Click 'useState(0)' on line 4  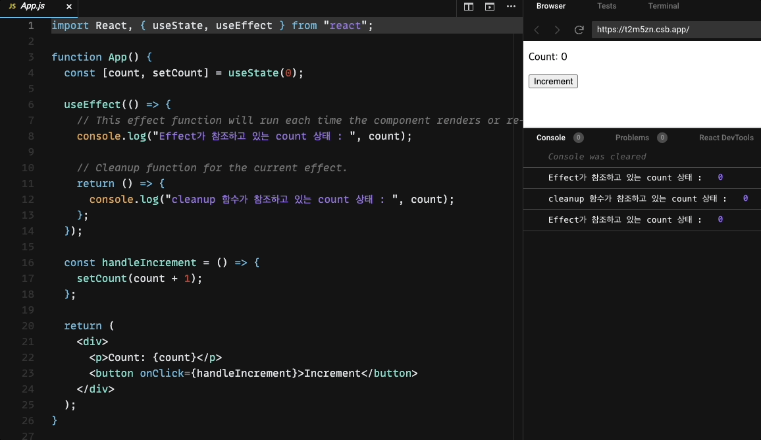pyautogui.click(x=263, y=73)
